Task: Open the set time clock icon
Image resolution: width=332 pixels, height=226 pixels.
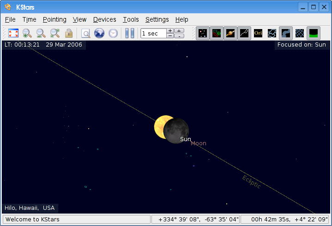Action: point(113,33)
